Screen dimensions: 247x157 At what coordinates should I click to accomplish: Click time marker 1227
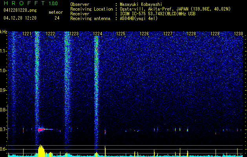click(x=168, y=34)
